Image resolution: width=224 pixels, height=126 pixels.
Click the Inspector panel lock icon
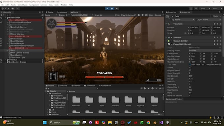(219, 12)
